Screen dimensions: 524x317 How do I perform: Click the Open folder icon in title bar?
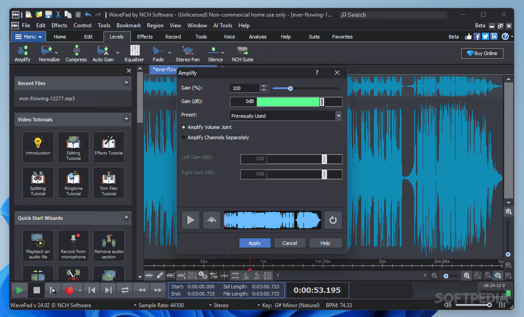tap(39, 15)
